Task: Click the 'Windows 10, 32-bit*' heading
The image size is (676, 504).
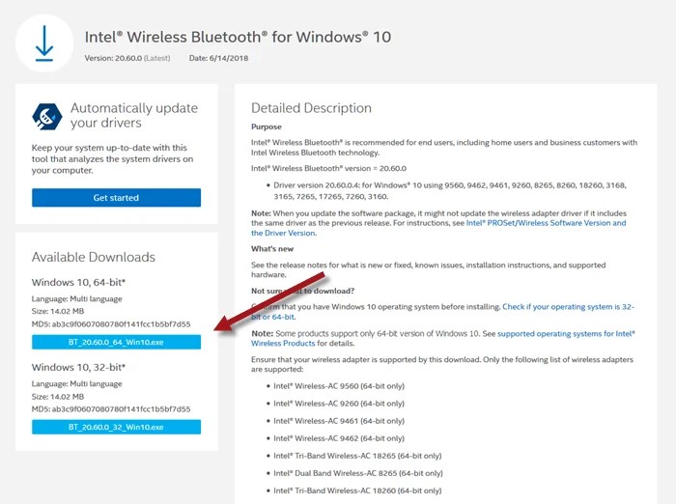Action: (78, 367)
